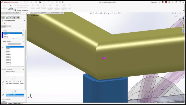This screenshot has width=186, height=105.
Task: Collapse the ribbon with the chevron
Action: pos(183,11)
